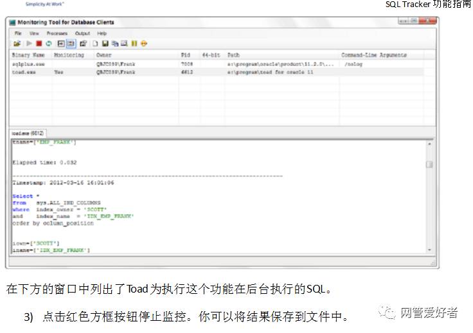473x333 pixels.
Task: Click the iname=['IDX_EMP_FRANK'] bind variable line
Action: 51,250
